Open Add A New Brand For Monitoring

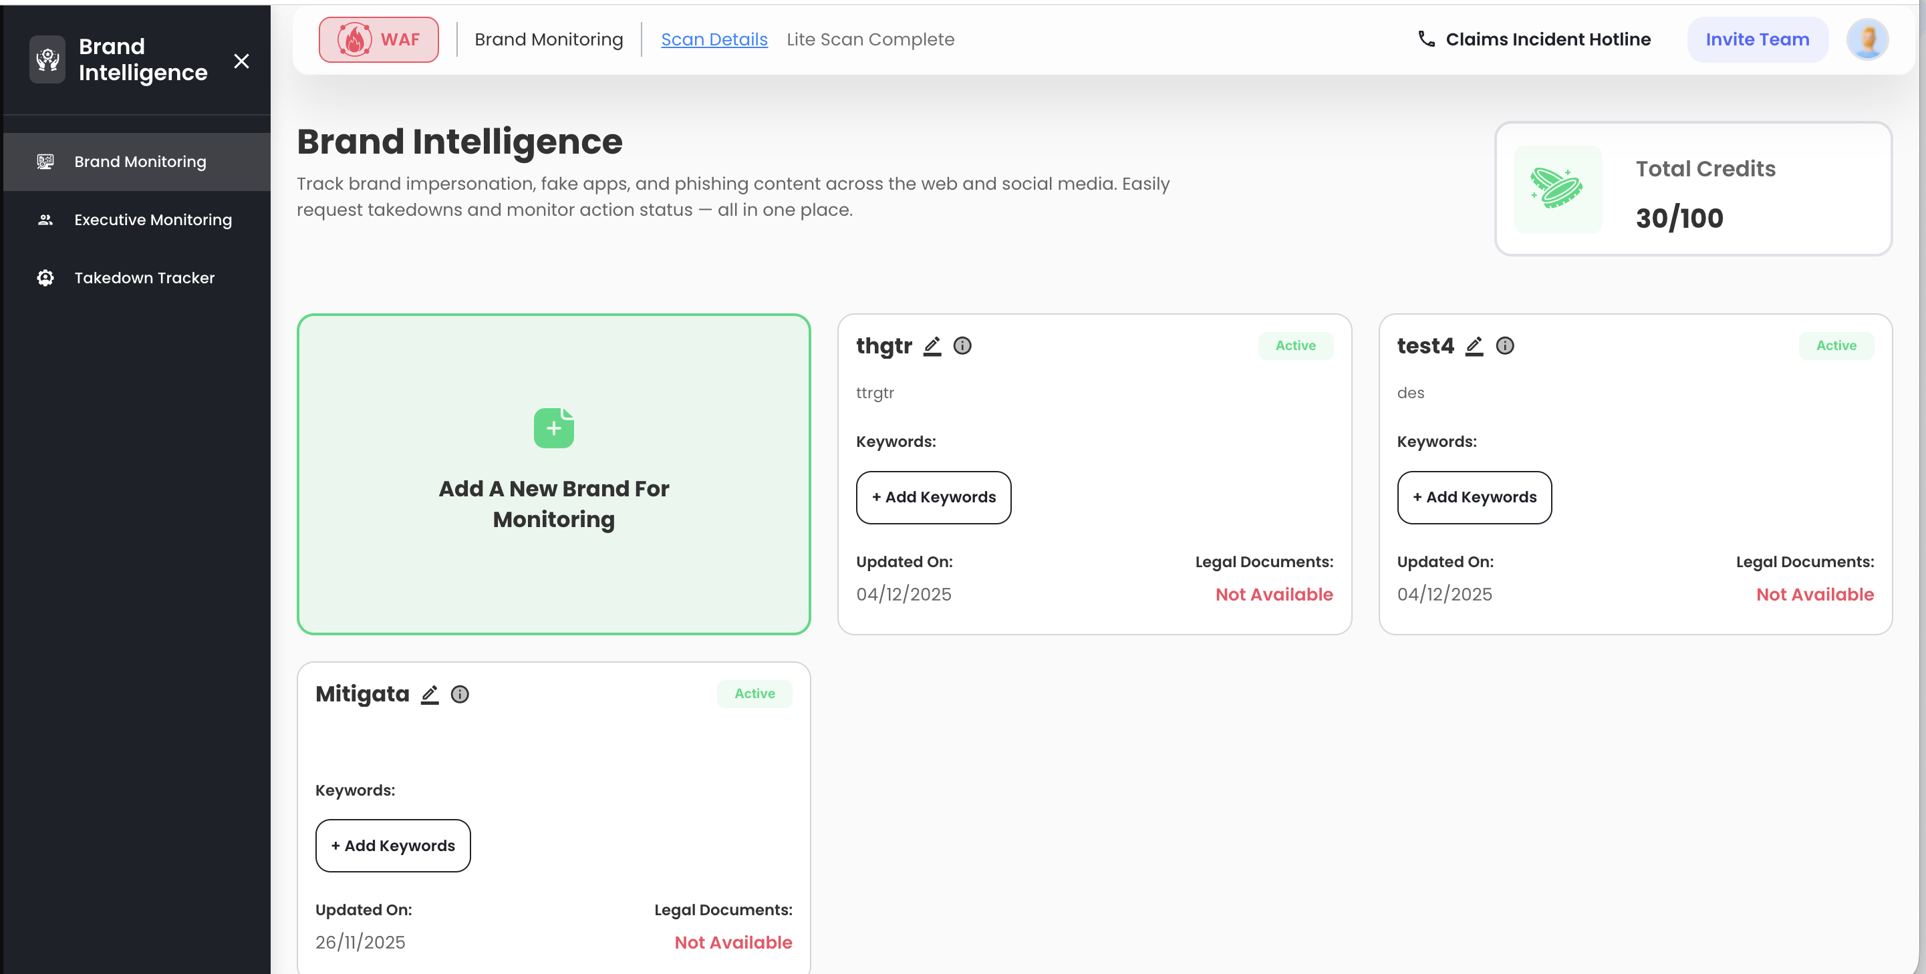point(553,474)
